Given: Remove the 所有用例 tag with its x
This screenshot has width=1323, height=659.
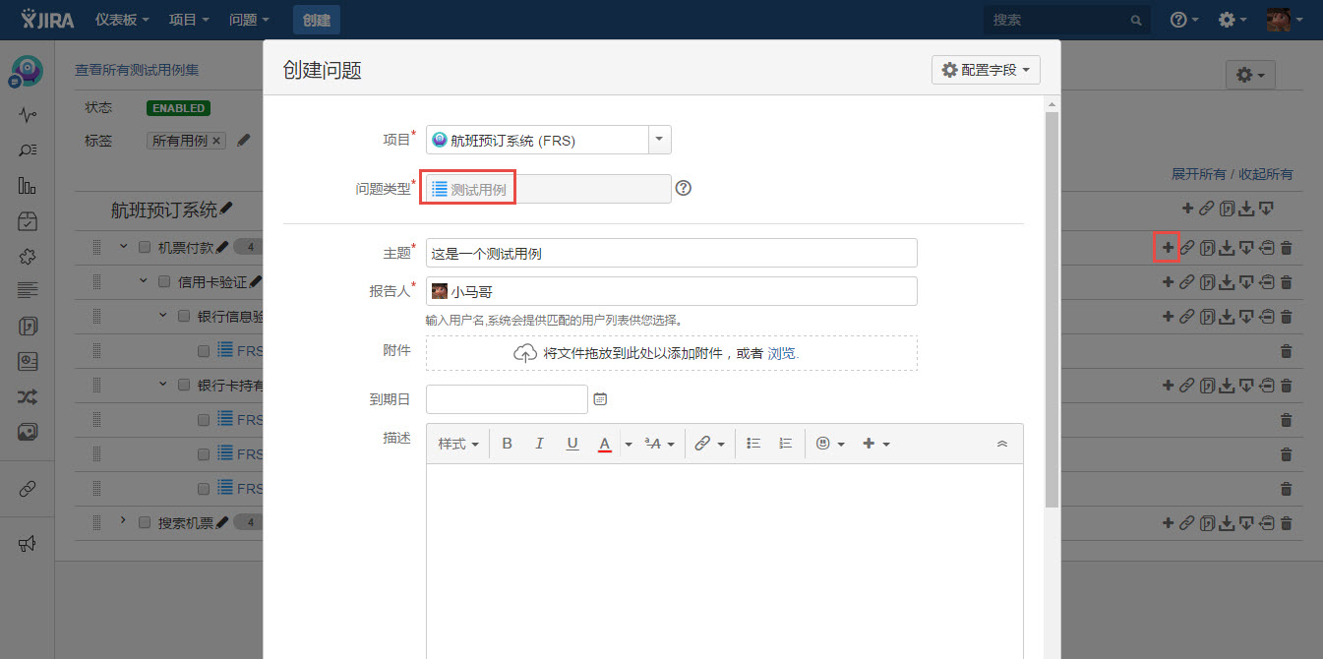Looking at the screenshot, I should point(216,141).
